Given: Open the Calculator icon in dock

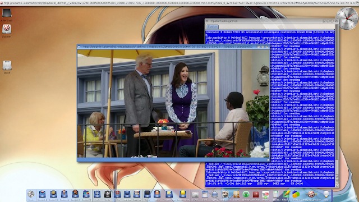Looking at the screenshot, I should (275, 194).
